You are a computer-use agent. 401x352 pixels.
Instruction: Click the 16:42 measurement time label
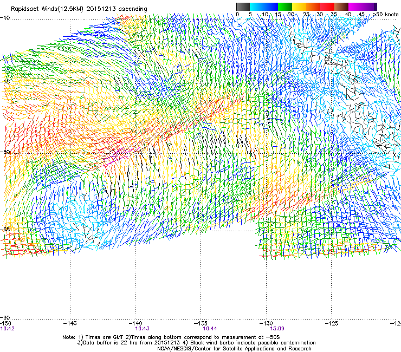pyautogui.click(x=7, y=329)
